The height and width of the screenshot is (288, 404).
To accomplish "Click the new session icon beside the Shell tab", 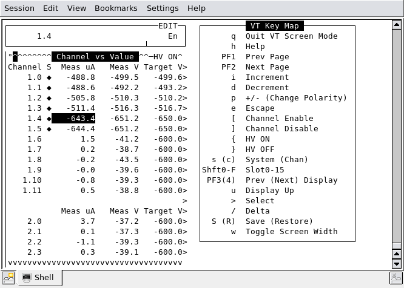I will (8, 278).
